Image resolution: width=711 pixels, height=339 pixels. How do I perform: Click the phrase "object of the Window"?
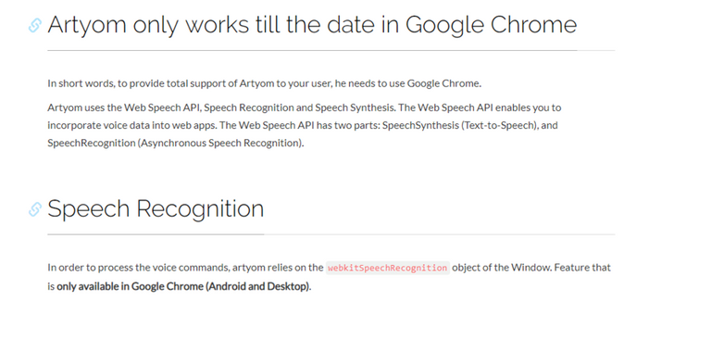(x=502, y=268)
